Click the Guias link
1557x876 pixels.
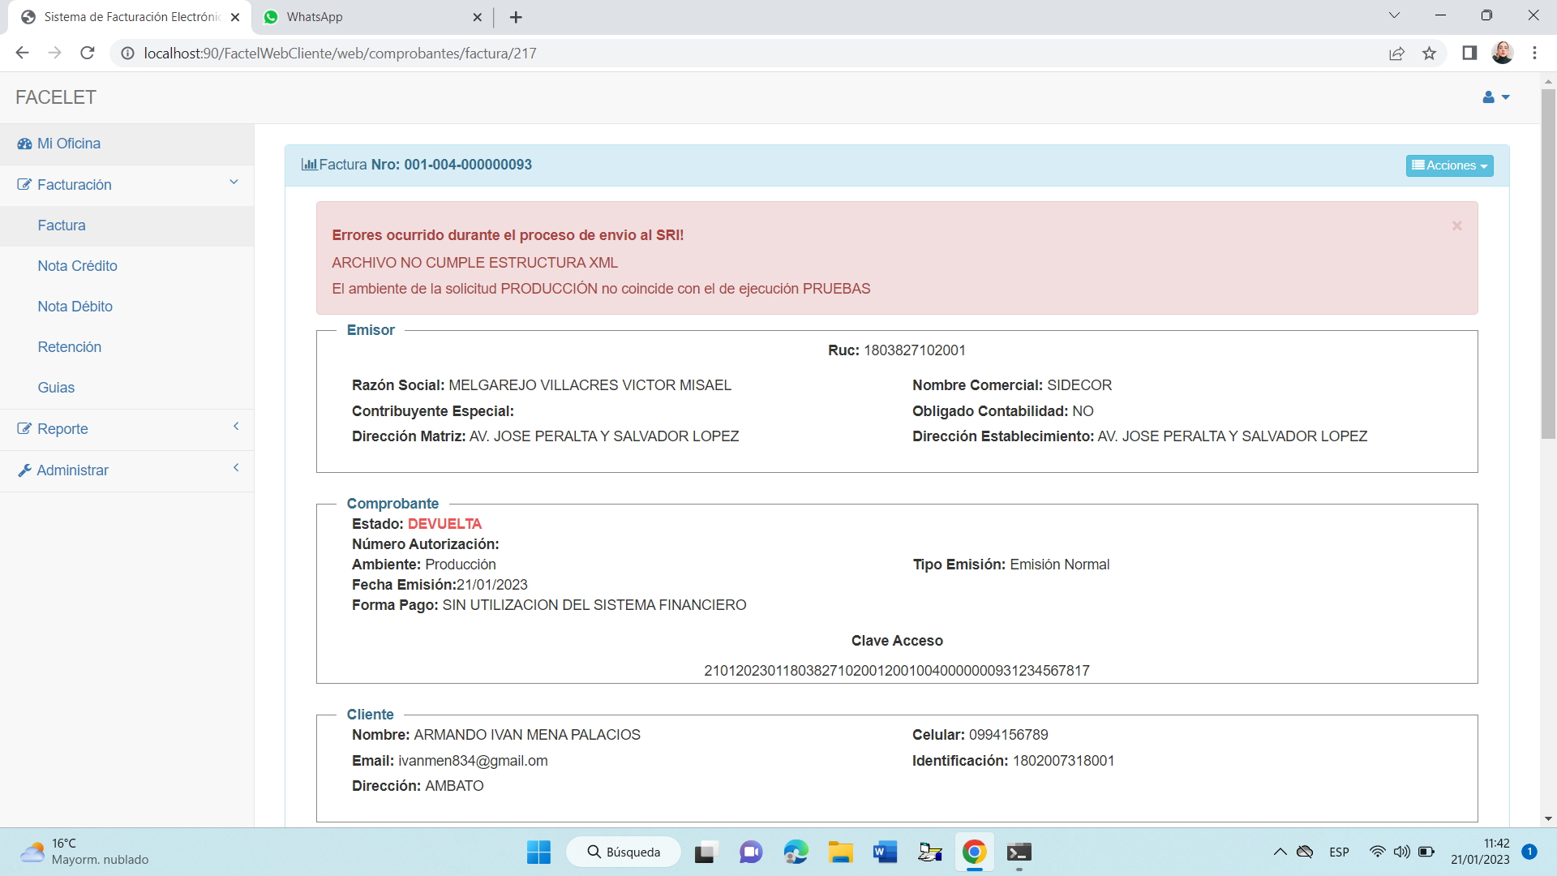tap(56, 388)
